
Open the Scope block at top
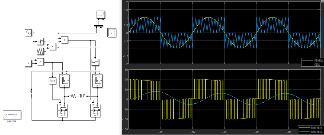(101, 15)
